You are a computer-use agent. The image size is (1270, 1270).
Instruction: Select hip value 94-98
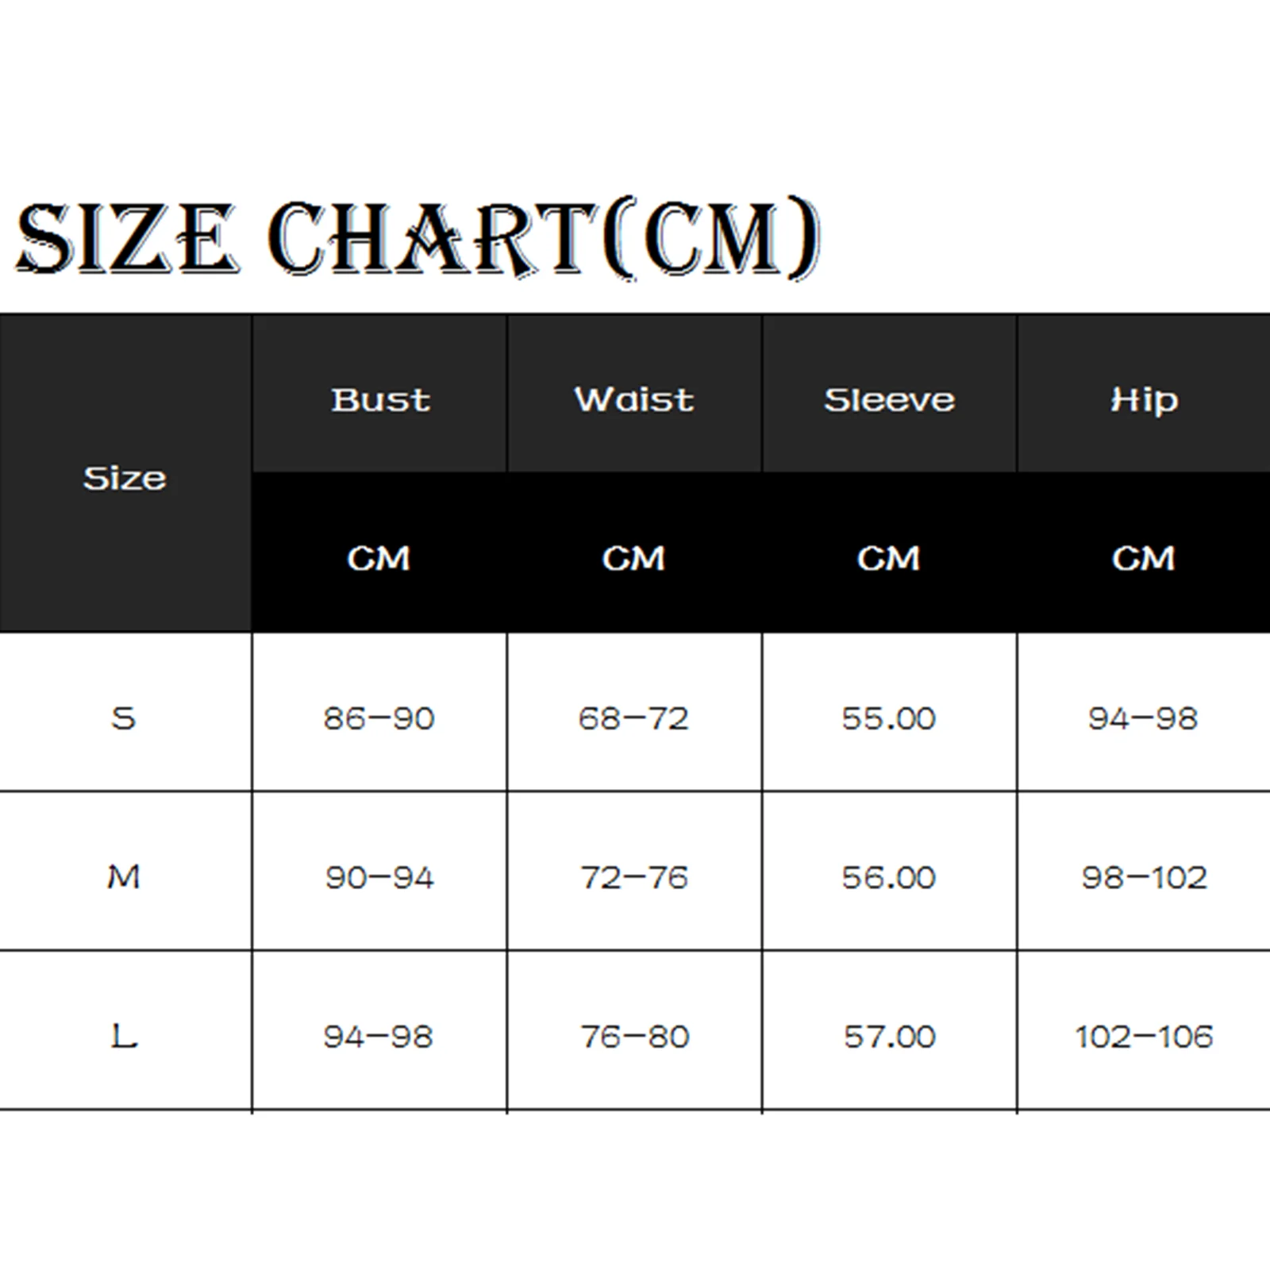[x=1143, y=718]
